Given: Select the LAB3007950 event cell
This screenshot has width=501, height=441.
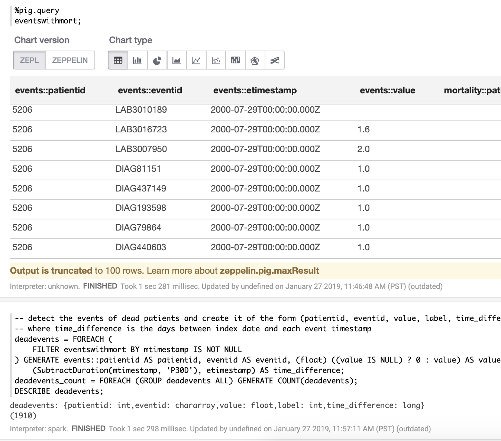Looking at the screenshot, I should (x=141, y=149).
